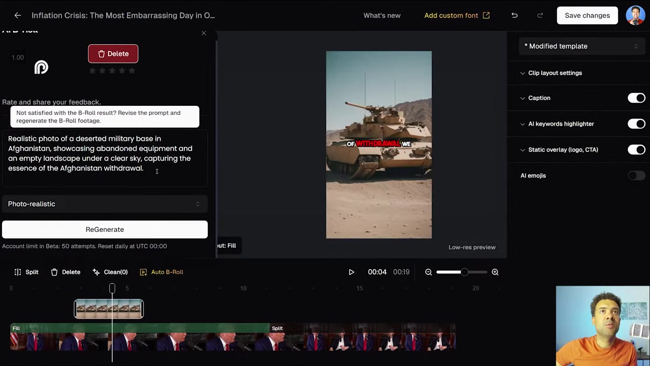The image size is (650, 366).
Task: Zoom in the timeline with the plus magnifier
Action: tap(495, 272)
